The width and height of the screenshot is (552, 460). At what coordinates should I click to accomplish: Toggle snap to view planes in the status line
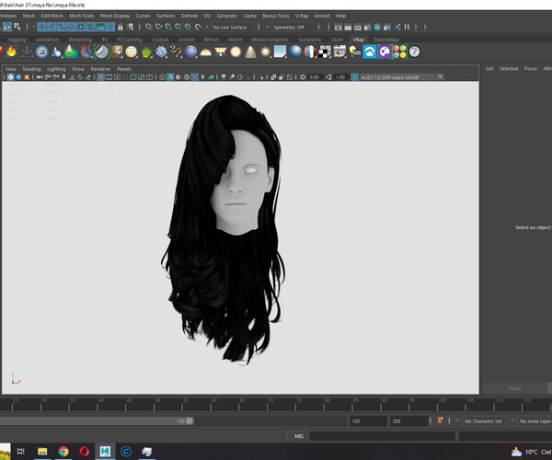[189, 27]
